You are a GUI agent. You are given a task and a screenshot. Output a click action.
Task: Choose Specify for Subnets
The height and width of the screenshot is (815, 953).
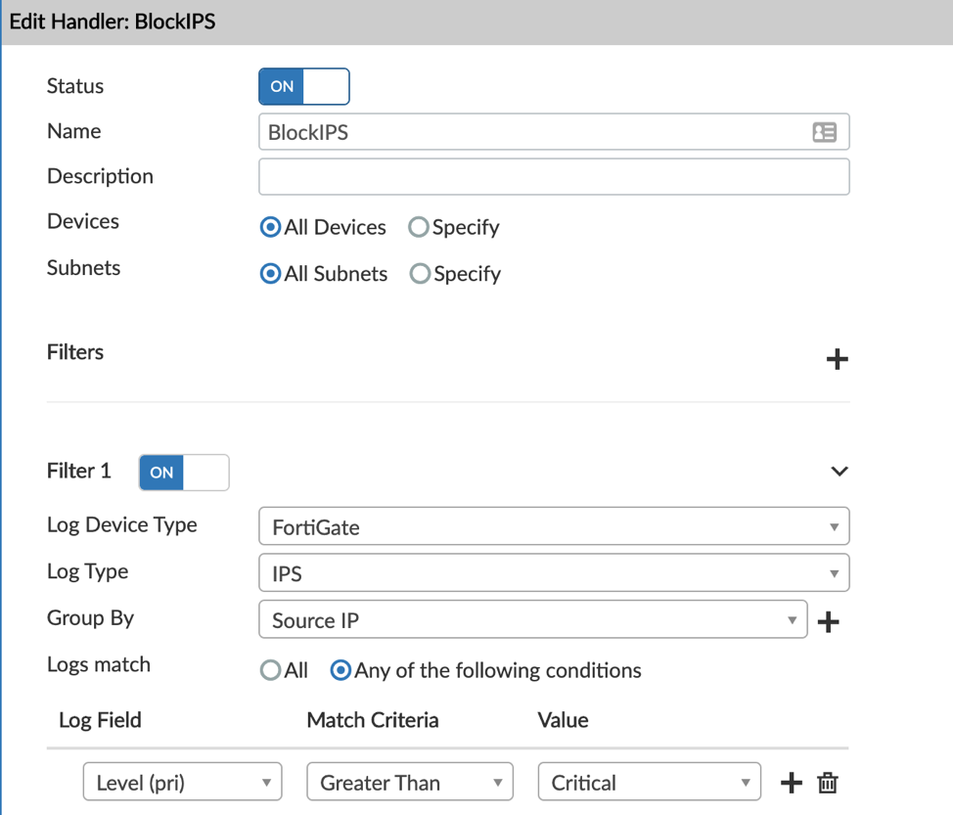(x=420, y=274)
